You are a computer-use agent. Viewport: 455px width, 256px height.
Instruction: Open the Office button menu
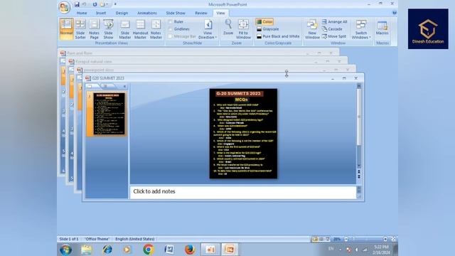tap(65, 7)
